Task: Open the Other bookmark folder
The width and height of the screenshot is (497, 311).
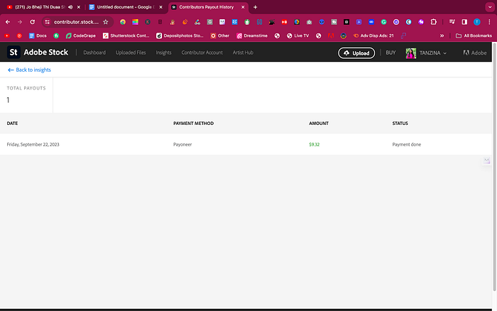Action: pyautogui.click(x=219, y=36)
